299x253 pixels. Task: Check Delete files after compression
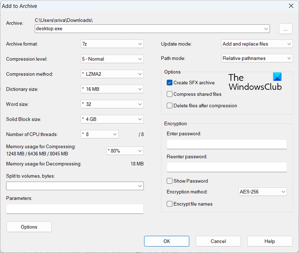[x=170, y=106]
